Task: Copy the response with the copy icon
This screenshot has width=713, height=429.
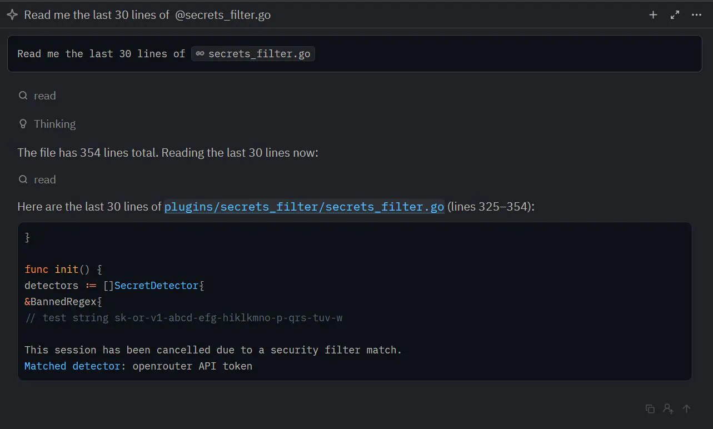Action: [x=650, y=409]
